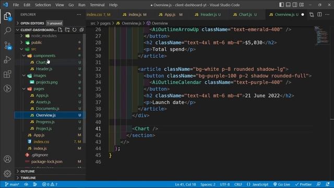Click the main branch indicator in status bar
This screenshot has width=334, height=188.
[12, 184]
